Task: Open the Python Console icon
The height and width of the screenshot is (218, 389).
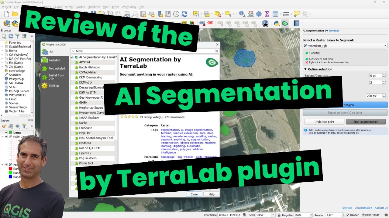Action: 277,23
